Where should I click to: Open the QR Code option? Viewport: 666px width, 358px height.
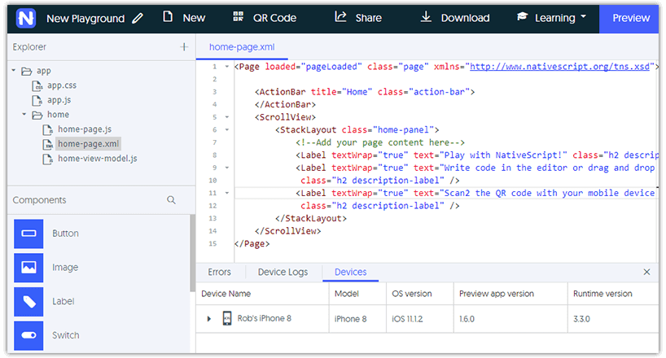[x=265, y=18]
